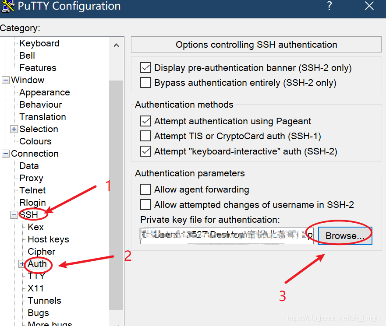Enable Bypass authentication entirely checkbox
Image resolution: width=386 pixels, height=326 pixels.
pyautogui.click(x=145, y=83)
